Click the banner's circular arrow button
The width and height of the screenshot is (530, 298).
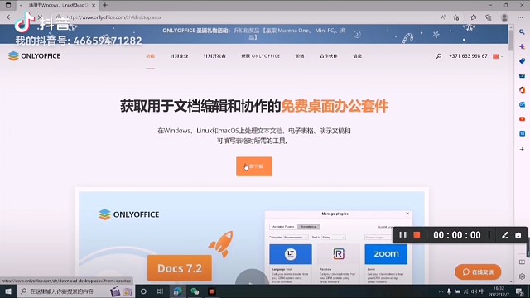tap(357, 34)
